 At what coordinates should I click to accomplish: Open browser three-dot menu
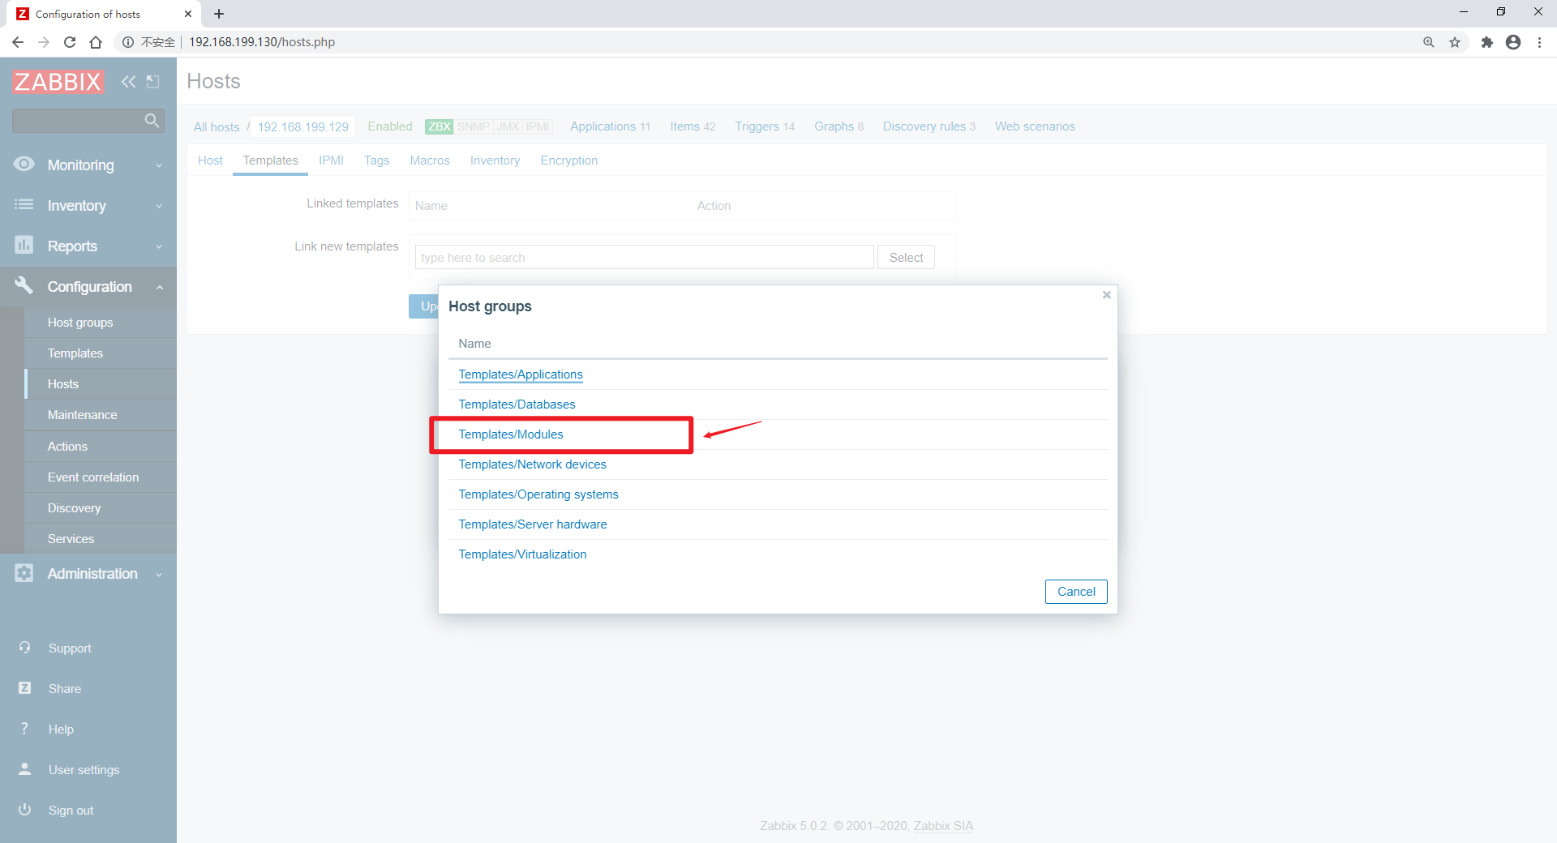pos(1539,42)
